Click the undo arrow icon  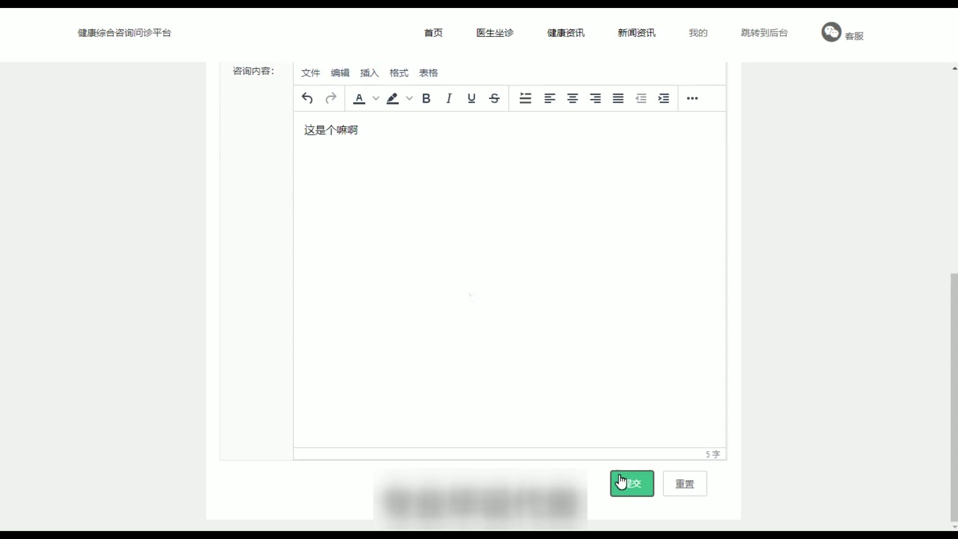pos(307,98)
